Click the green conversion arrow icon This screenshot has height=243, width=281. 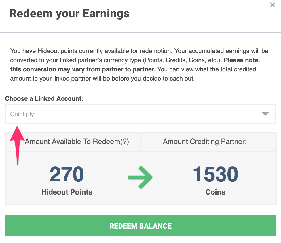pos(140,177)
